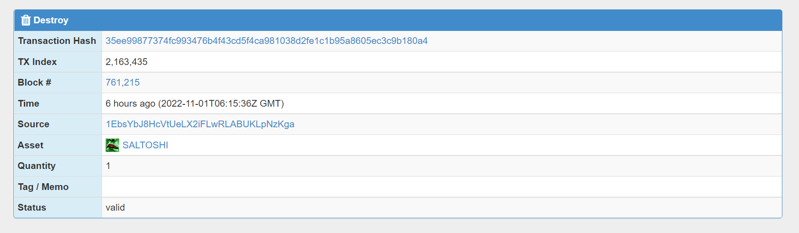Click the Asset label cell
This screenshot has height=233, width=799.
(58, 145)
